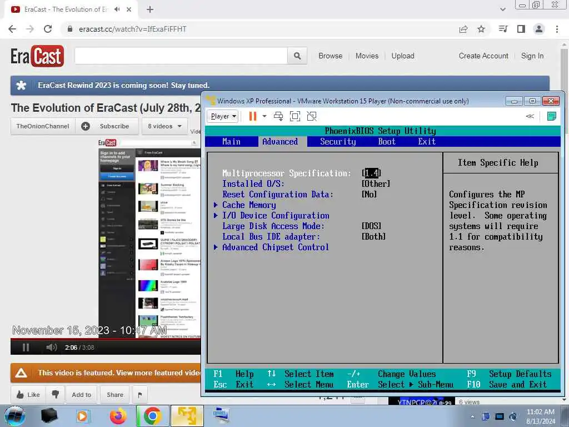This screenshot has height=427, width=569.
Task: Click the flag report icon
Action: click(x=140, y=395)
